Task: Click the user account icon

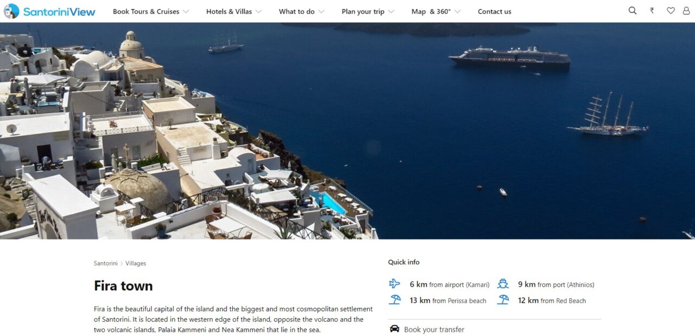Action: pos(686,11)
